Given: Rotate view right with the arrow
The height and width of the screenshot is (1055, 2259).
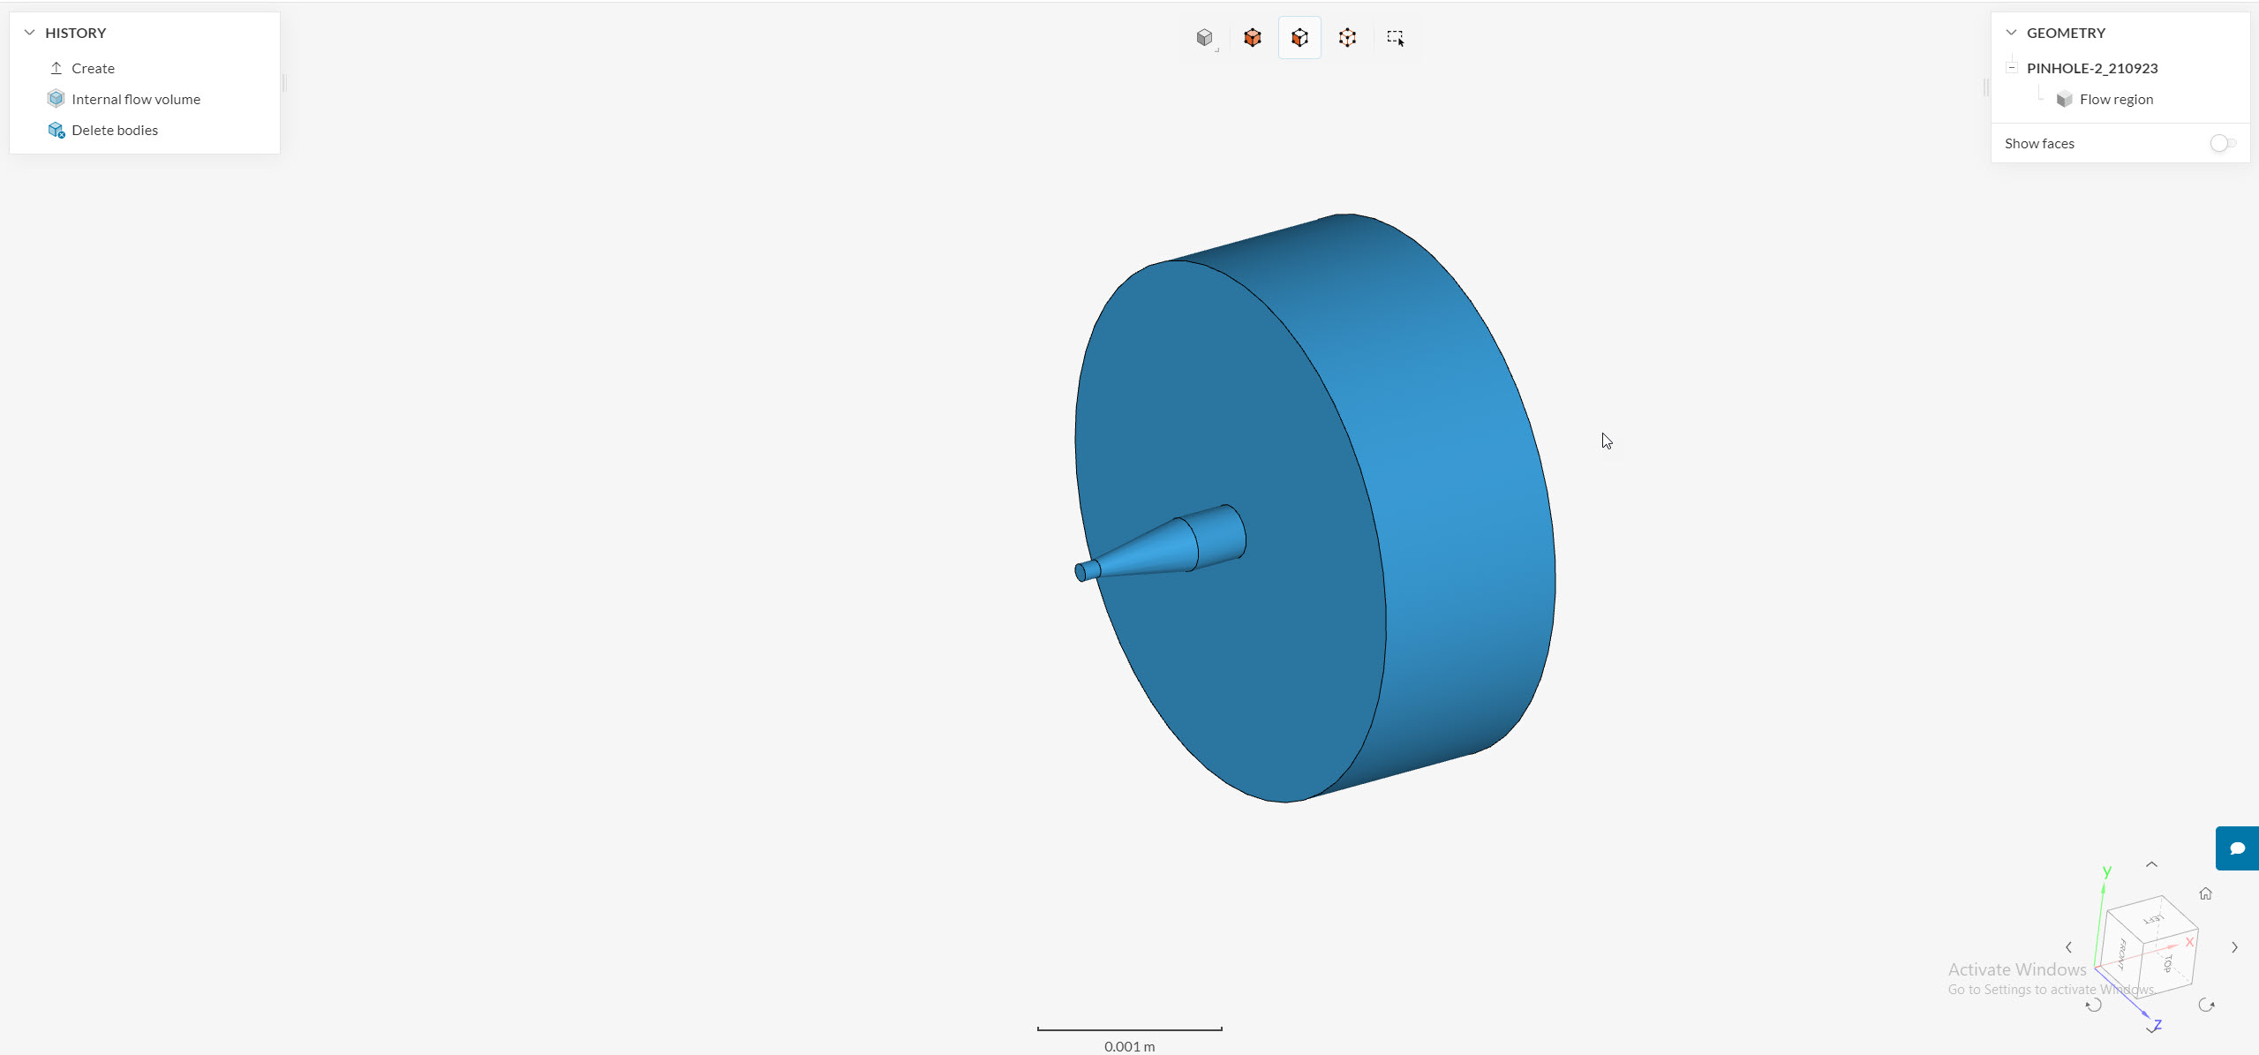Looking at the screenshot, I should (x=2234, y=947).
